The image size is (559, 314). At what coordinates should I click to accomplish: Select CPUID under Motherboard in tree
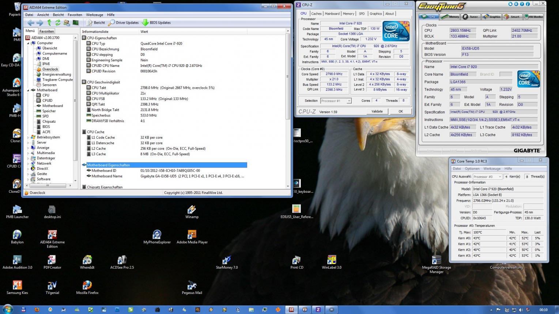(x=47, y=100)
